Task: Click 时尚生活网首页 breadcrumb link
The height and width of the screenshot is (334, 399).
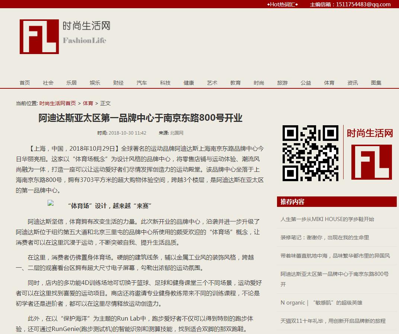Action: pos(58,103)
